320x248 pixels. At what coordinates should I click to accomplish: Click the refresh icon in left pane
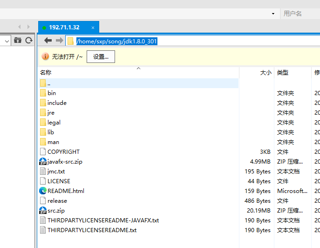[29, 40]
